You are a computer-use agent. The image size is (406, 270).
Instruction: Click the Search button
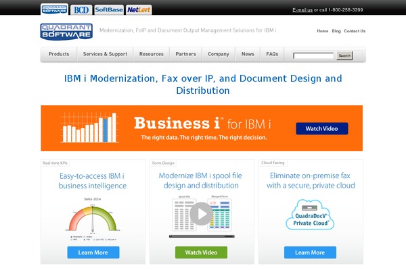coord(344,55)
